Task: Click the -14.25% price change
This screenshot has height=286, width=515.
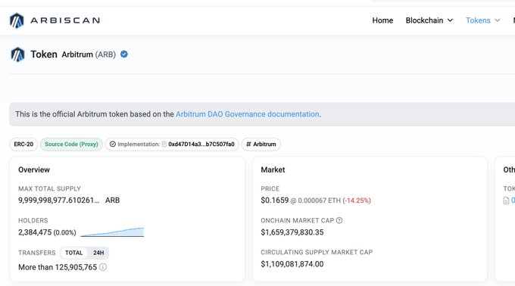Action: 357,201
